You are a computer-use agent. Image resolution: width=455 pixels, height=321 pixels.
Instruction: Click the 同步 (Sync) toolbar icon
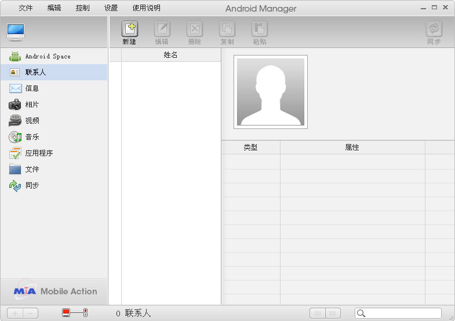point(434,30)
